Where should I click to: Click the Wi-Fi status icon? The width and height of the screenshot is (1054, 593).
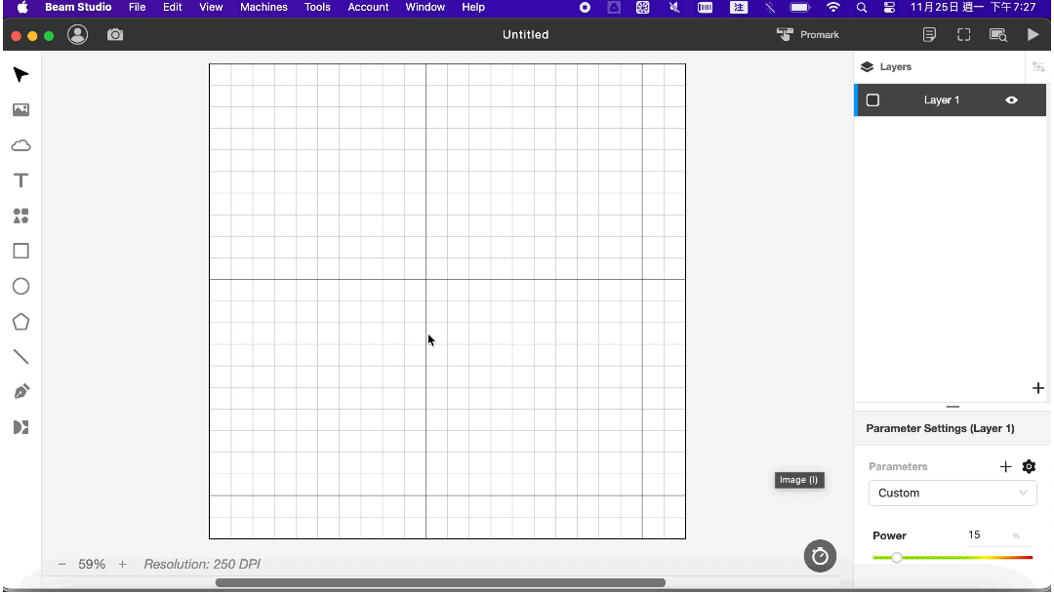tap(832, 8)
